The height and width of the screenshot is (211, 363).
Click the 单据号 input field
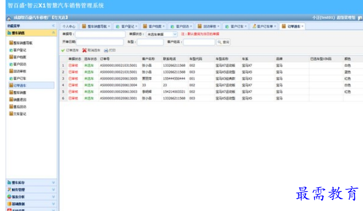tap(100, 34)
